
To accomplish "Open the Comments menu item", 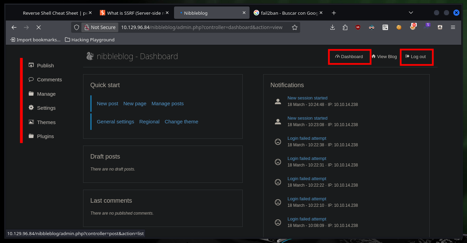I will (50, 79).
